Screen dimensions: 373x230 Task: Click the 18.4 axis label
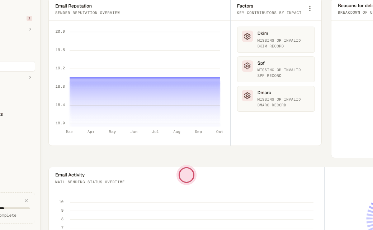click(x=60, y=105)
